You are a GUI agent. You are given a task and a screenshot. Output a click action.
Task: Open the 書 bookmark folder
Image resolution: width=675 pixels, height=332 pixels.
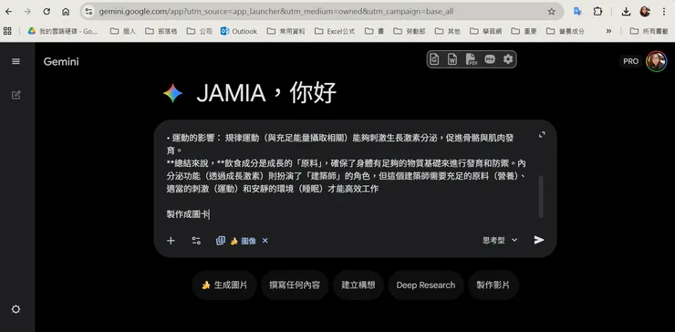click(374, 31)
